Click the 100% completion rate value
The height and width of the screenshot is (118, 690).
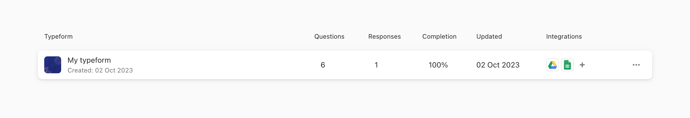click(438, 65)
